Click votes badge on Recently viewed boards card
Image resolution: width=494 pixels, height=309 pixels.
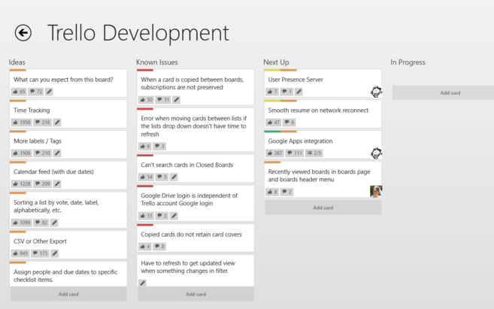(272, 192)
